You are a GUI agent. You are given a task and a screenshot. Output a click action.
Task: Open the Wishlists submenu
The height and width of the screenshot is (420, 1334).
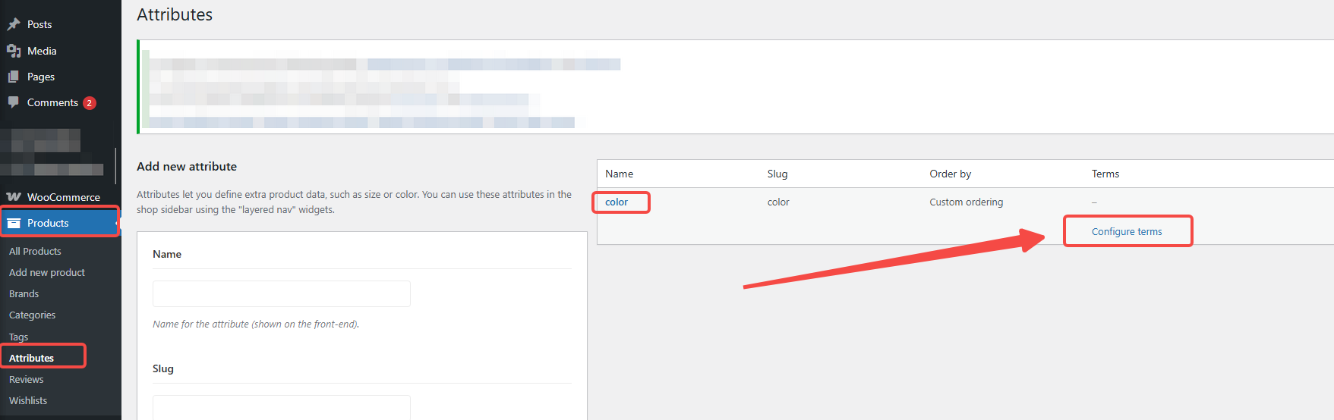(x=28, y=400)
